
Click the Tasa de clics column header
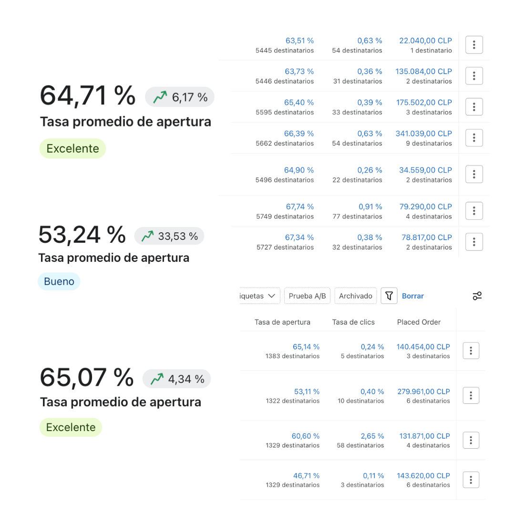point(353,322)
